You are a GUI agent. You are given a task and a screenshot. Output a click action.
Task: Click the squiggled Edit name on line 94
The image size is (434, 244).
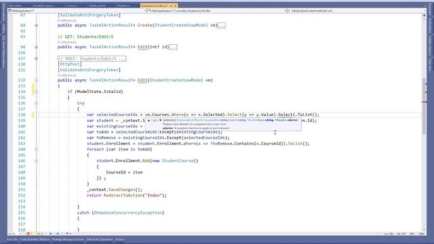coord(142,47)
